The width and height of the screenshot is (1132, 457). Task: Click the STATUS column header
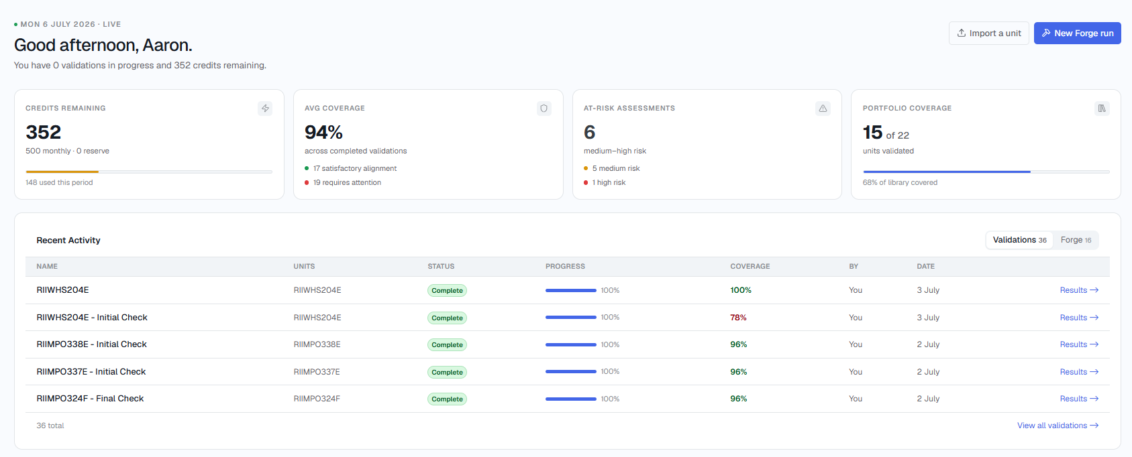(441, 267)
